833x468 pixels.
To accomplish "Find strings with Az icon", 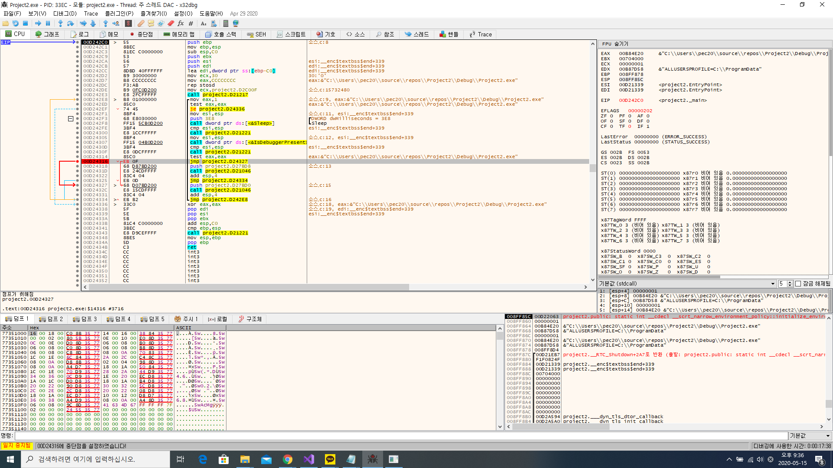I will tap(203, 23).
